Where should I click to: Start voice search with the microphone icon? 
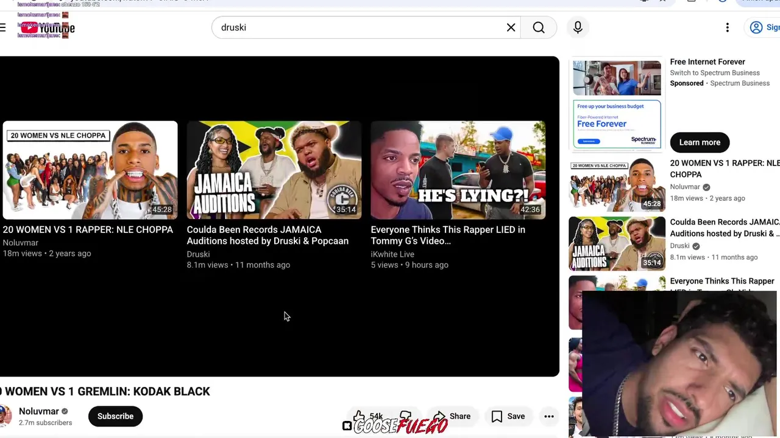tap(578, 27)
